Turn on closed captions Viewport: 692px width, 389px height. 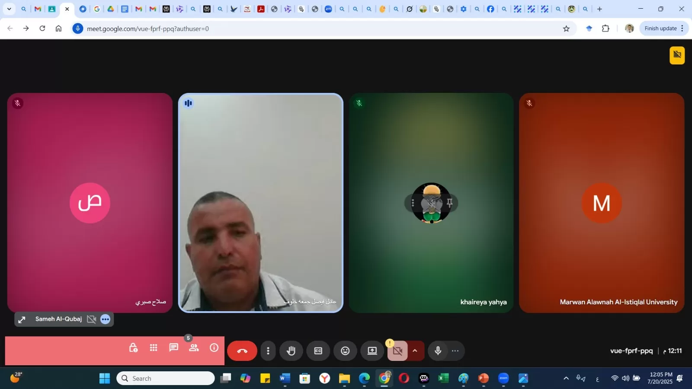(x=318, y=351)
